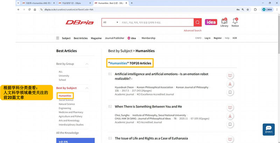The height and width of the screenshot is (143, 280).
Task: Select Humanities subject
Action: click(65, 96)
